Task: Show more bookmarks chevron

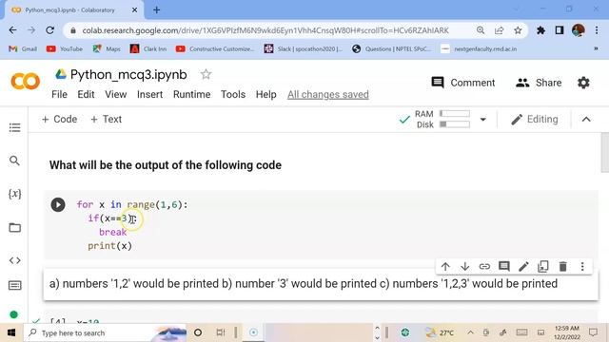Action: pyautogui.click(x=596, y=48)
